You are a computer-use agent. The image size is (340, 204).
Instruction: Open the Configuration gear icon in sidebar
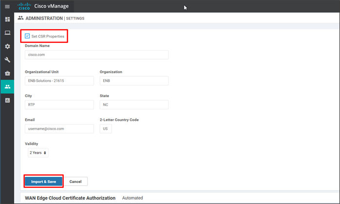point(7,46)
